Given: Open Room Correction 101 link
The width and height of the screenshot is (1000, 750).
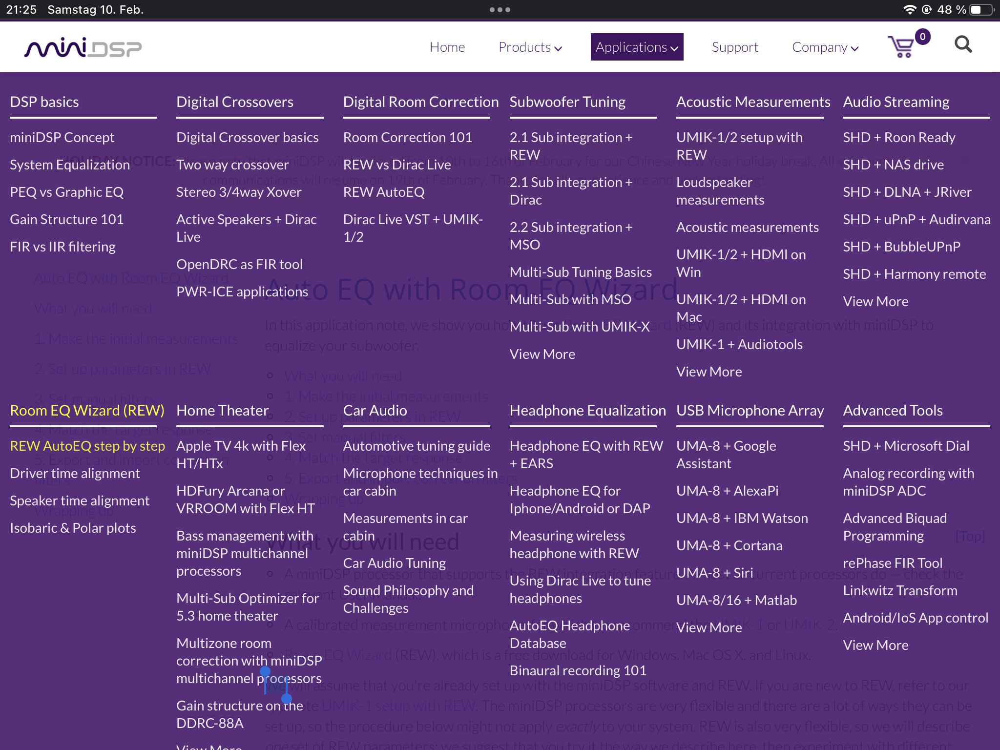Looking at the screenshot, I should (408, 137).
